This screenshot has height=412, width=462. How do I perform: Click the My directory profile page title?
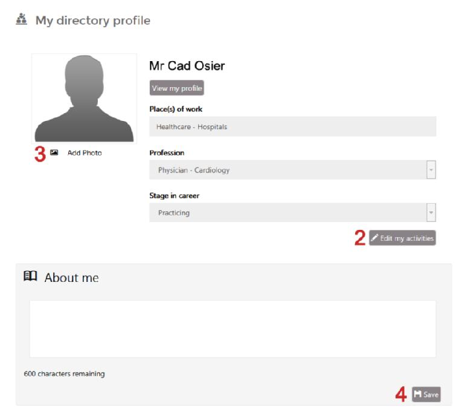click(92, 21)
